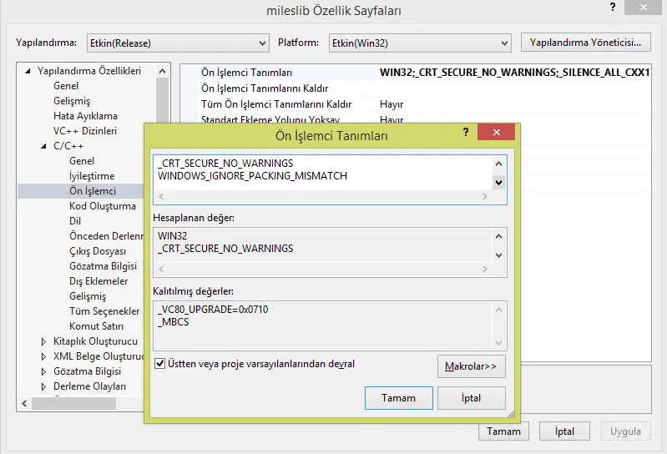Click help question mark in Ön İşlemci Tanımları dialog
This screenshot has height=454, width=667.
(465, 132)
